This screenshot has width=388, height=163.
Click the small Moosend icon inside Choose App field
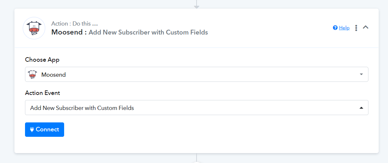click(x=33, y=74)
